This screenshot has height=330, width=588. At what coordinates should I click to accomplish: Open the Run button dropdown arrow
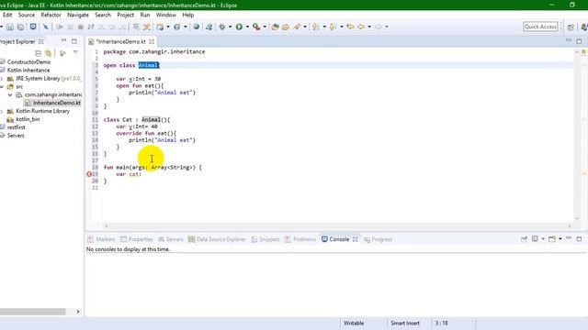pyautogui.click(x=247, y=27)
